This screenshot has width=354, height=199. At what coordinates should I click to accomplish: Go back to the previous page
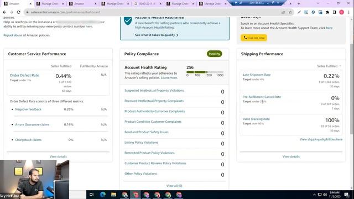click(4, 12)
